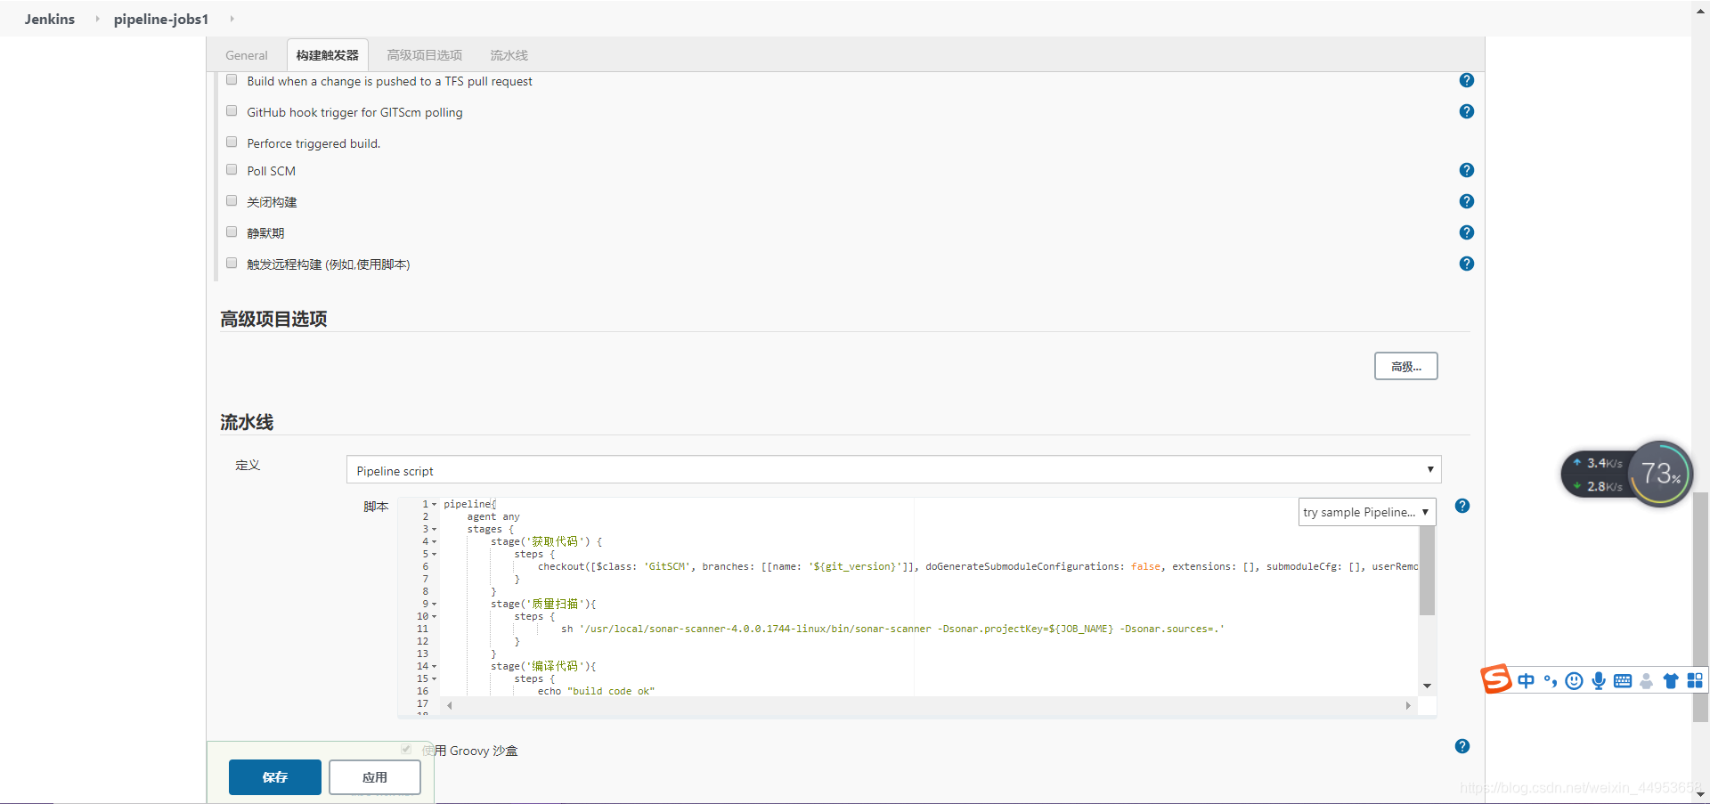Show help for 关闭构建 option
The height and width of the screenshot is (804, 1710).
click(x=1466, y=202)
